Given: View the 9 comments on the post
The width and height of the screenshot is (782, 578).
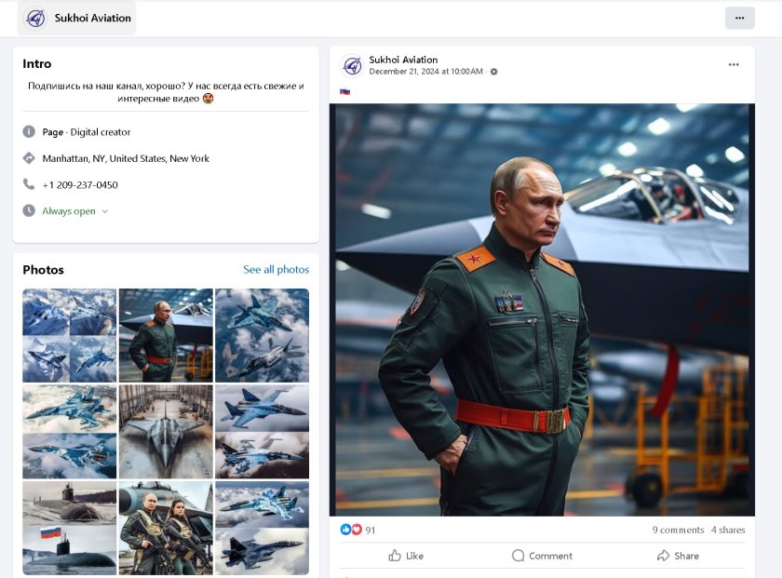Looking at the screenshot, I should pyautogui.click(x=678, y=530).
